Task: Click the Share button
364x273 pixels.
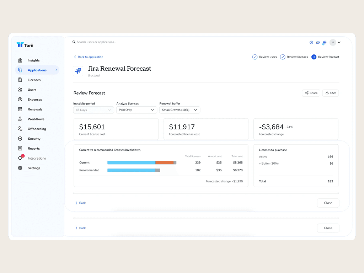Action: point(311,93)
